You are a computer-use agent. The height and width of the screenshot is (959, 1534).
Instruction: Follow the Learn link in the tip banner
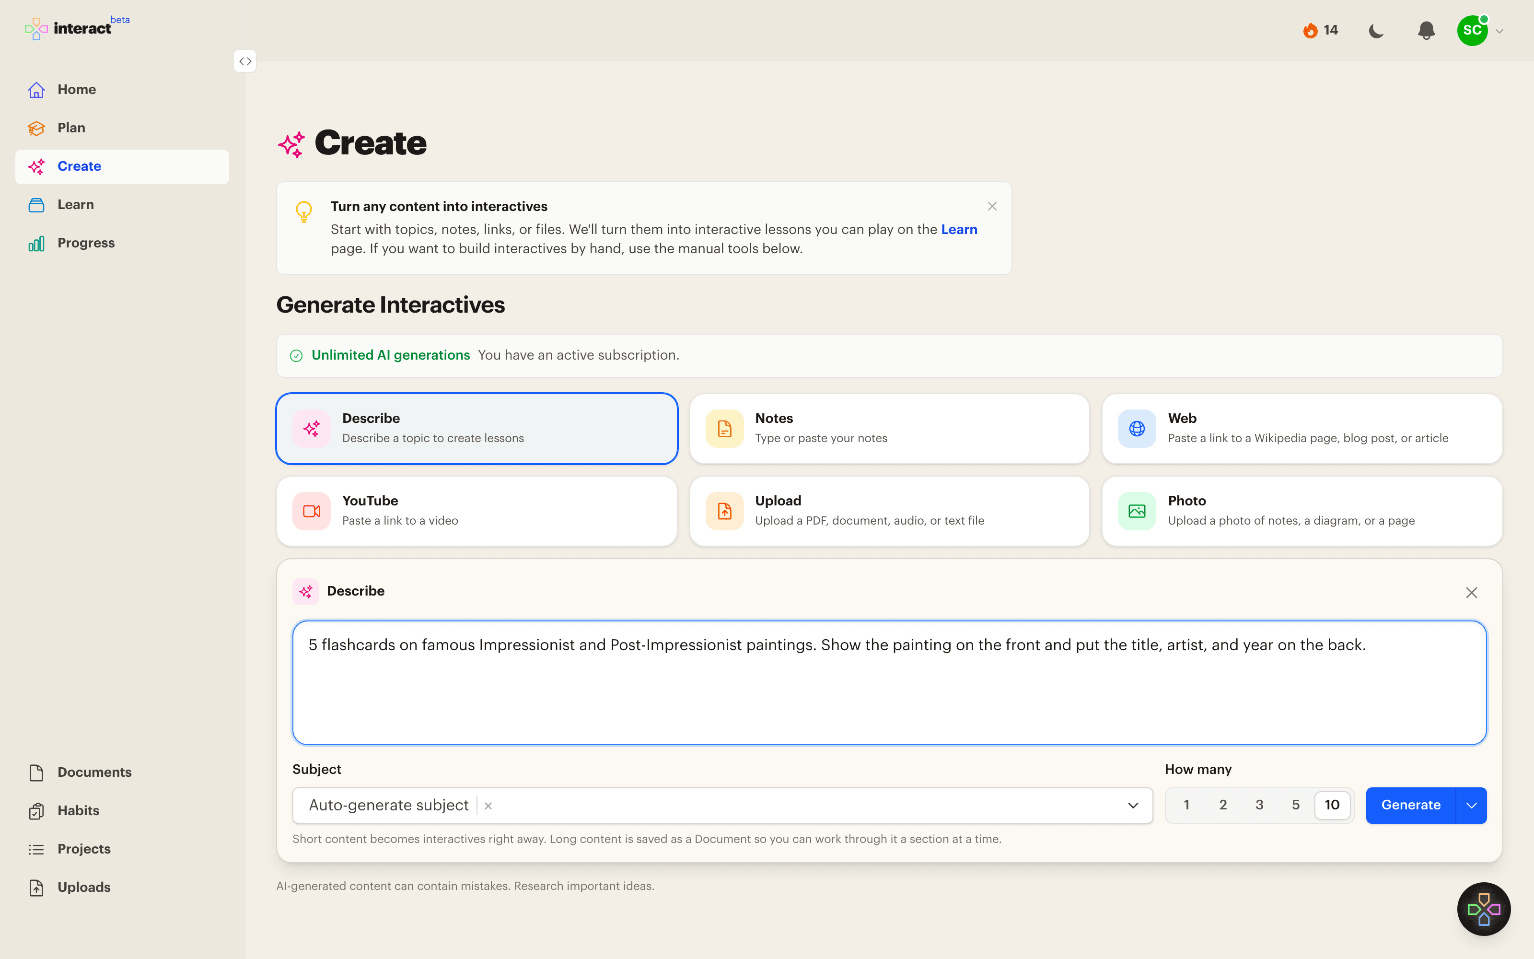[x=959, y=230]
